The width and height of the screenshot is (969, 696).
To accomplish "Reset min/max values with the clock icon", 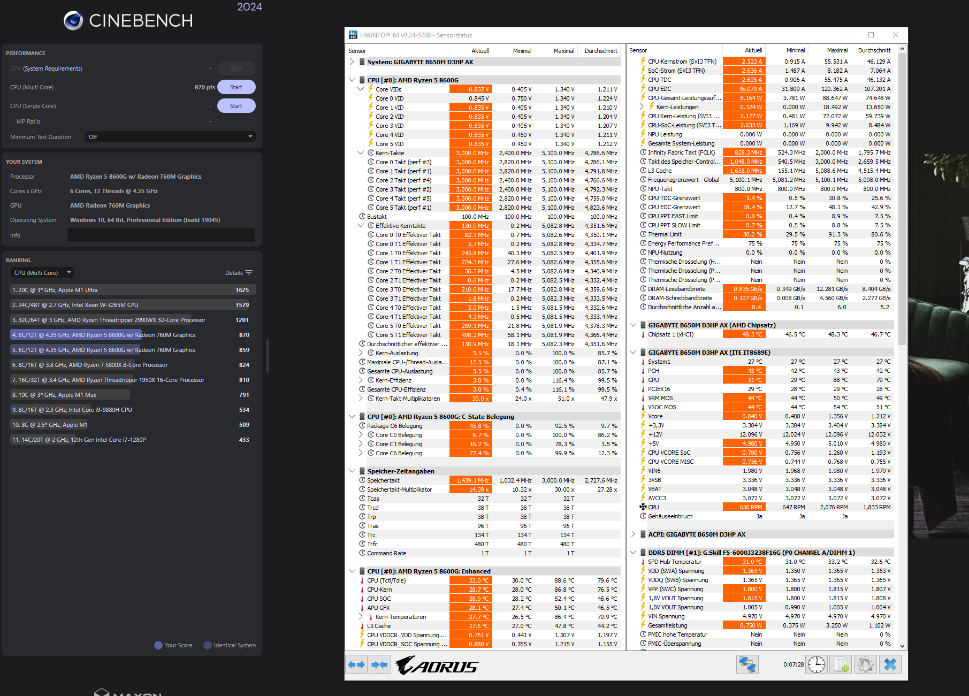I will 817,664.
